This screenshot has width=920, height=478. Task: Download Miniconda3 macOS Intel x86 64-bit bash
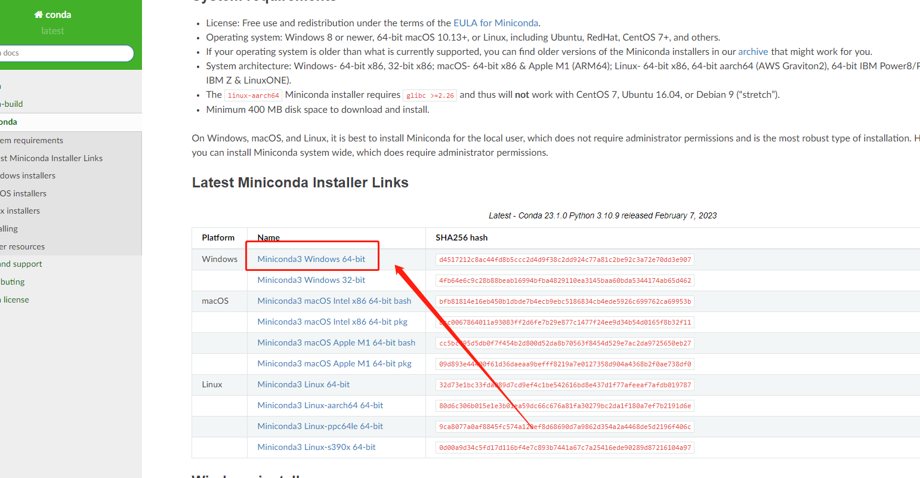coord(334,301)
